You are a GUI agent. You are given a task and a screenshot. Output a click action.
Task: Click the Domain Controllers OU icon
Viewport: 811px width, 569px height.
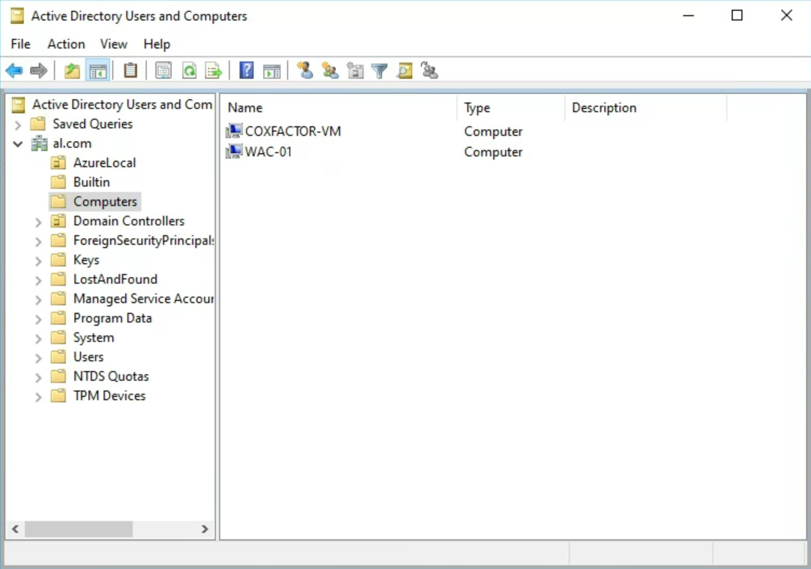click(x=58, y=221)
